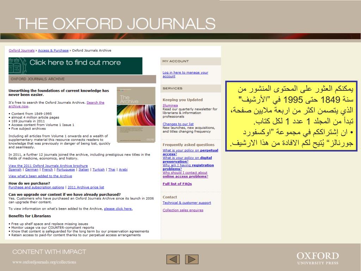Open the Arabi brochure link
361x271 pixels.
123,169
